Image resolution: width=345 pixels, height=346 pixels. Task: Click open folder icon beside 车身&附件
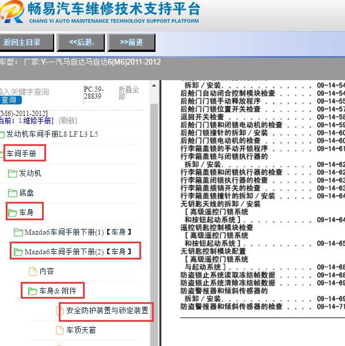(x=33, y=291)
